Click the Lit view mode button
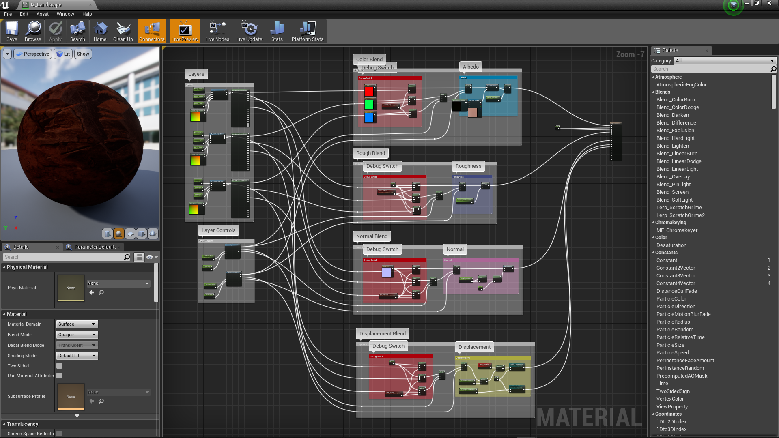 coord(63,54)
